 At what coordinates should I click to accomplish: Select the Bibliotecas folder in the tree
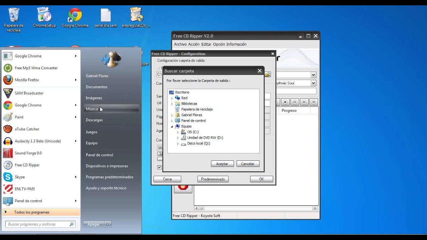[x=189, y=104]
